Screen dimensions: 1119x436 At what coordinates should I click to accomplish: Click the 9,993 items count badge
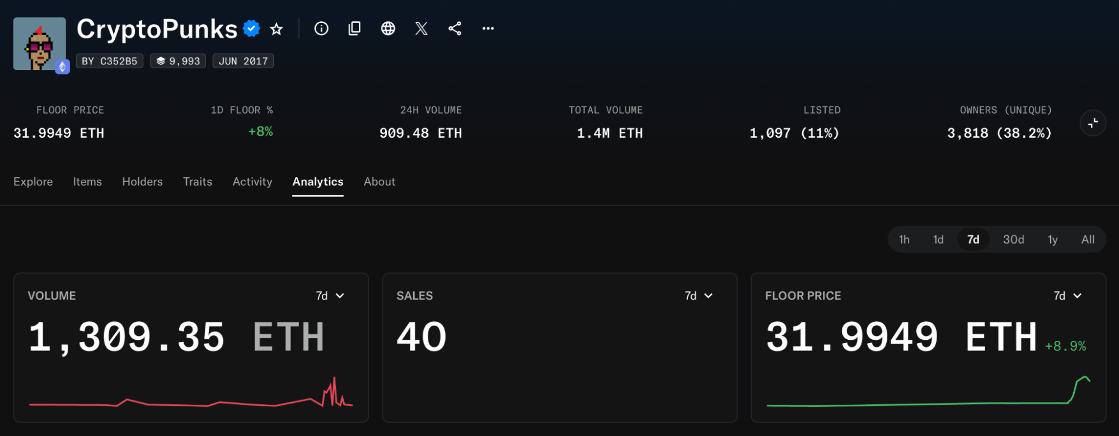[x=178, y=61]
